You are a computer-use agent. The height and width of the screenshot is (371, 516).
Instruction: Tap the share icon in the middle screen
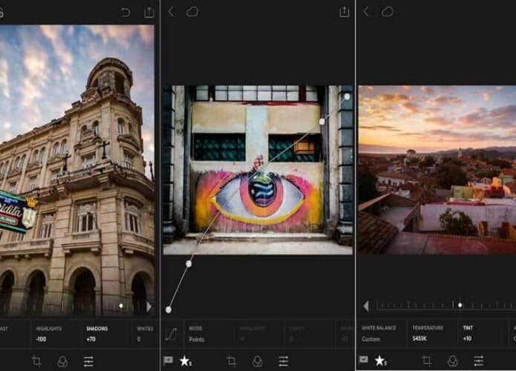click(x=344, y=12)
